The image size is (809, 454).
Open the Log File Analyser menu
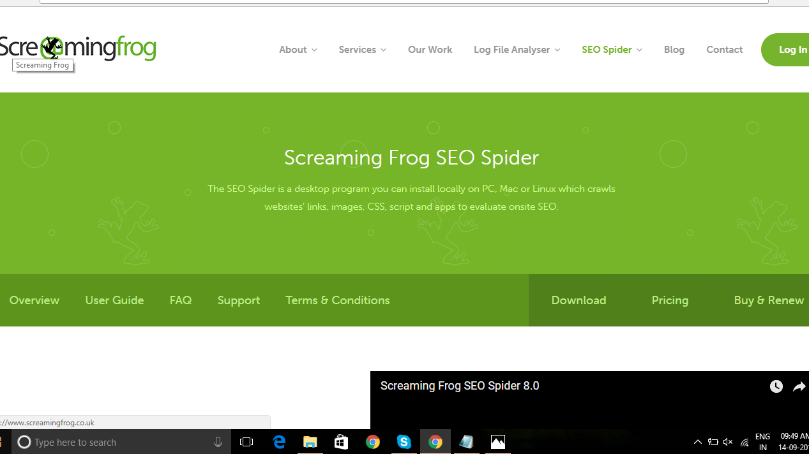pyautogui.click(x=512, y=50)
